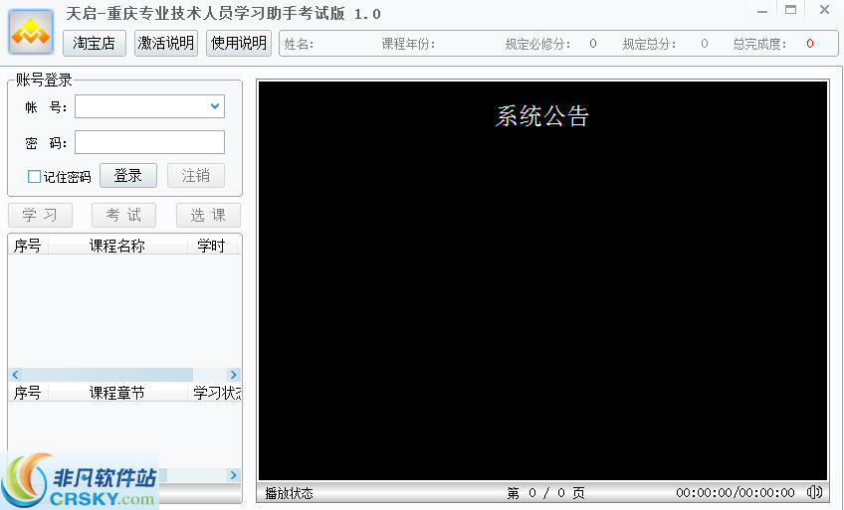Open 使用说明 help
The image size is (844, 510).
[x=239, y=43]
